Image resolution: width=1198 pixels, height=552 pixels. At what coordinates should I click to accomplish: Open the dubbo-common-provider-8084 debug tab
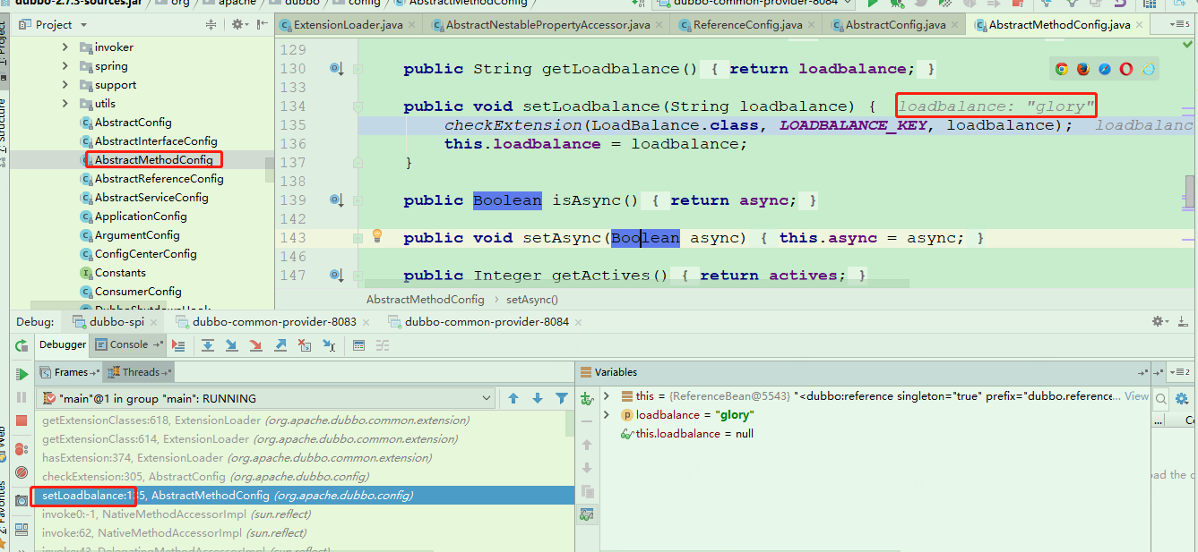coord(487,322)
